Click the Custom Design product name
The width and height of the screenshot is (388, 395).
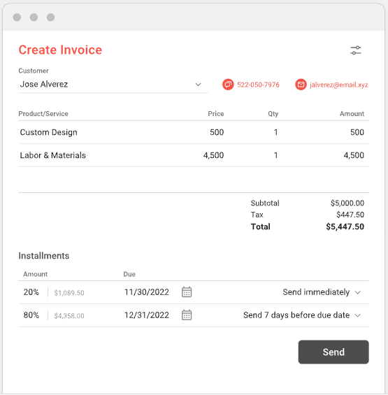[49, 132]
